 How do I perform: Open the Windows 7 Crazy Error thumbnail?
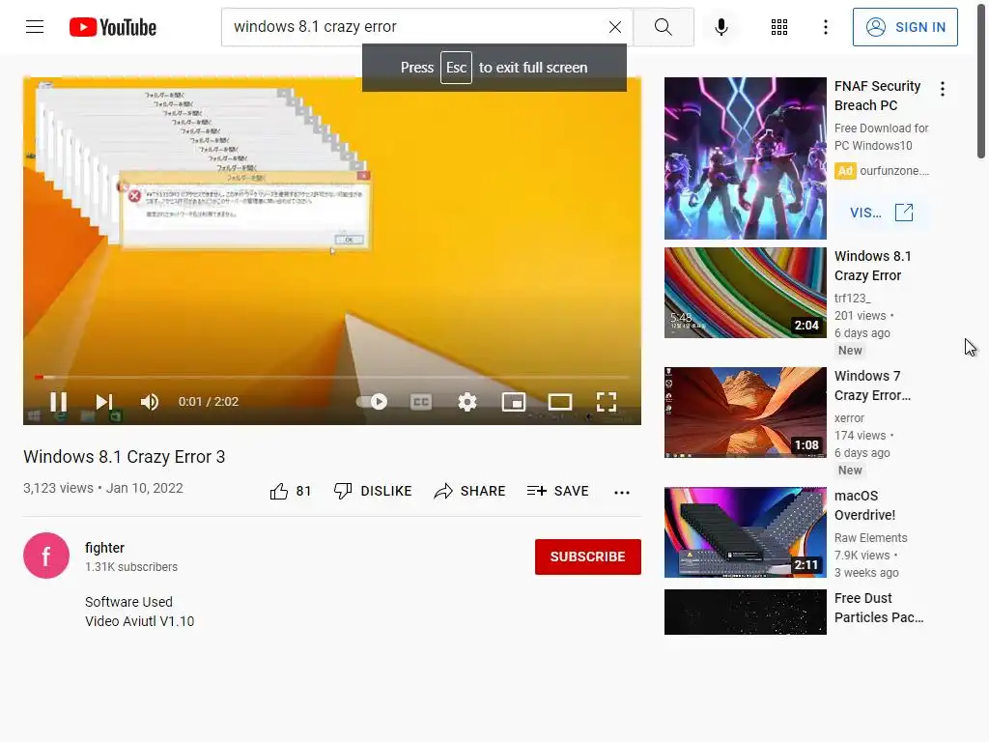coord(745,413)
